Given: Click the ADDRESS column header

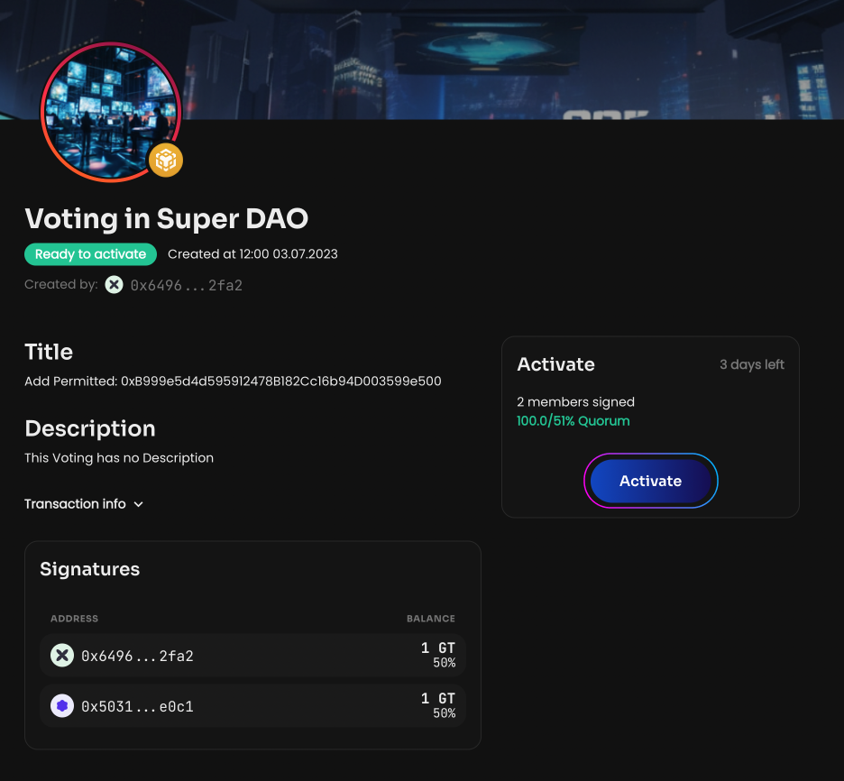Looking at the screenshot, I should tap(74, 619).
